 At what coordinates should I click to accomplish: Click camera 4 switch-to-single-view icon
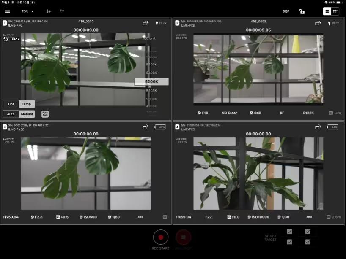[x=318, y=127]
